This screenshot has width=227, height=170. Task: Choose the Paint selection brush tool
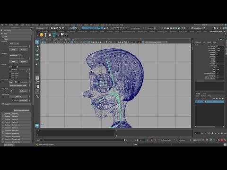pyautogui.click(x=37, y=51)
